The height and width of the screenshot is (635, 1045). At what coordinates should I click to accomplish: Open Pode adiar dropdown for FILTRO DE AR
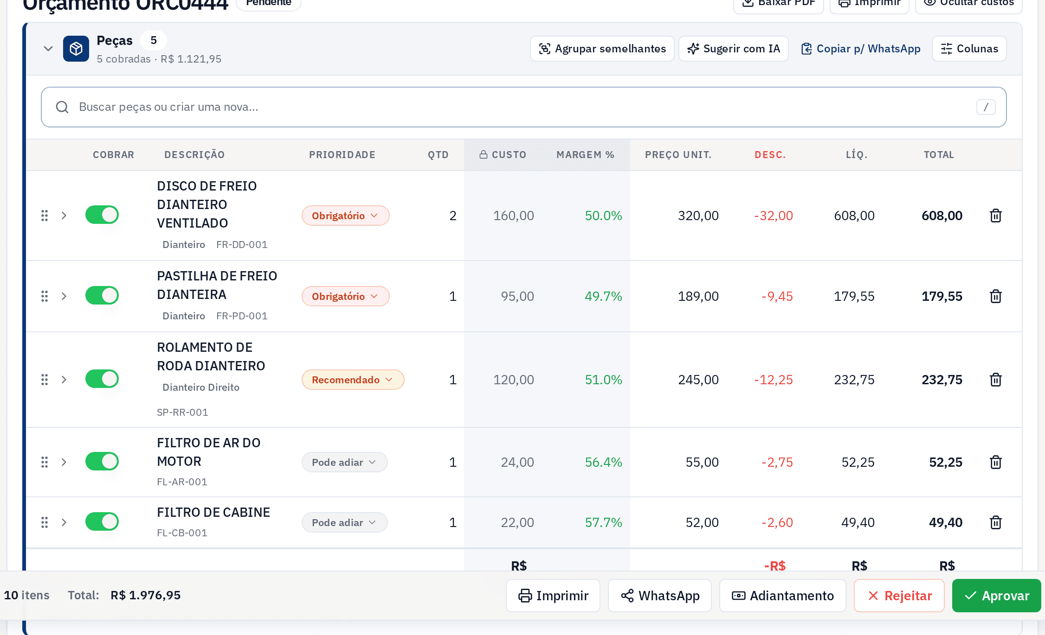pyautogui.click(x=345, y=462)
